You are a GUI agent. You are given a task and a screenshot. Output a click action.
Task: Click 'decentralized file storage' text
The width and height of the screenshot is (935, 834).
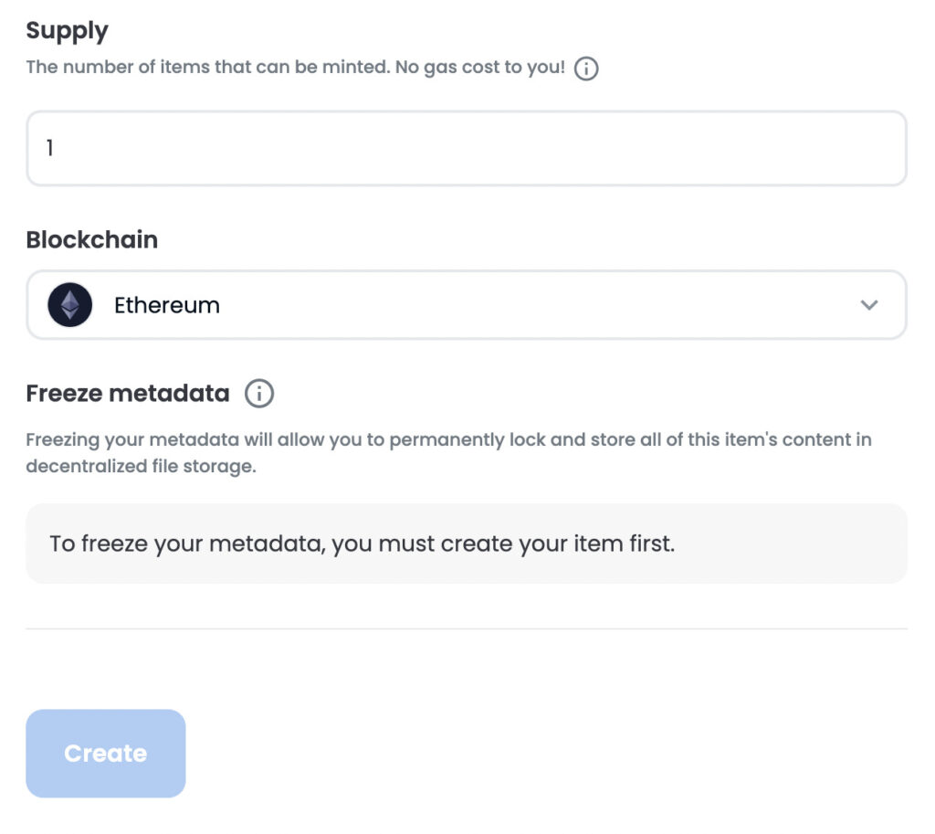pyautogui.click(x=141, y=467)
